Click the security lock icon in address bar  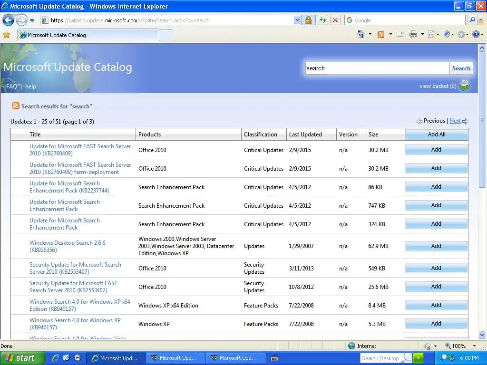coord(308,20)
